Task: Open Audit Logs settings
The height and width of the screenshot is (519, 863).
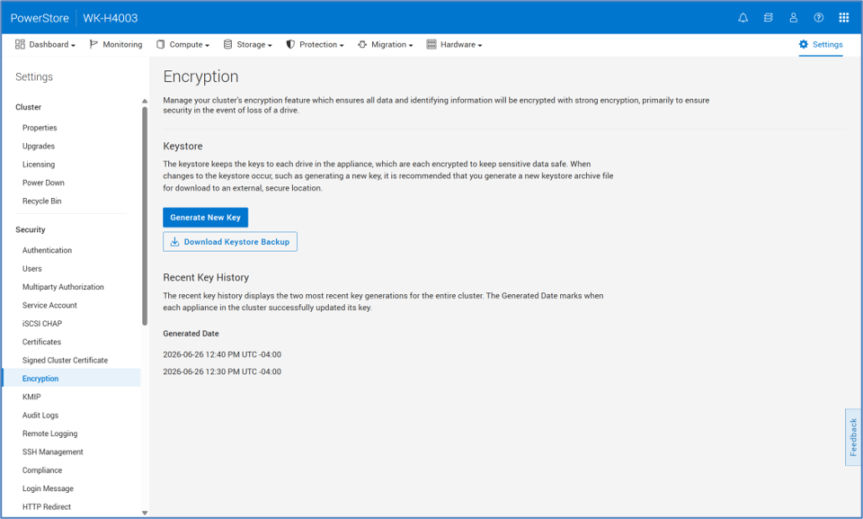Action: click(x=40, y=415)
